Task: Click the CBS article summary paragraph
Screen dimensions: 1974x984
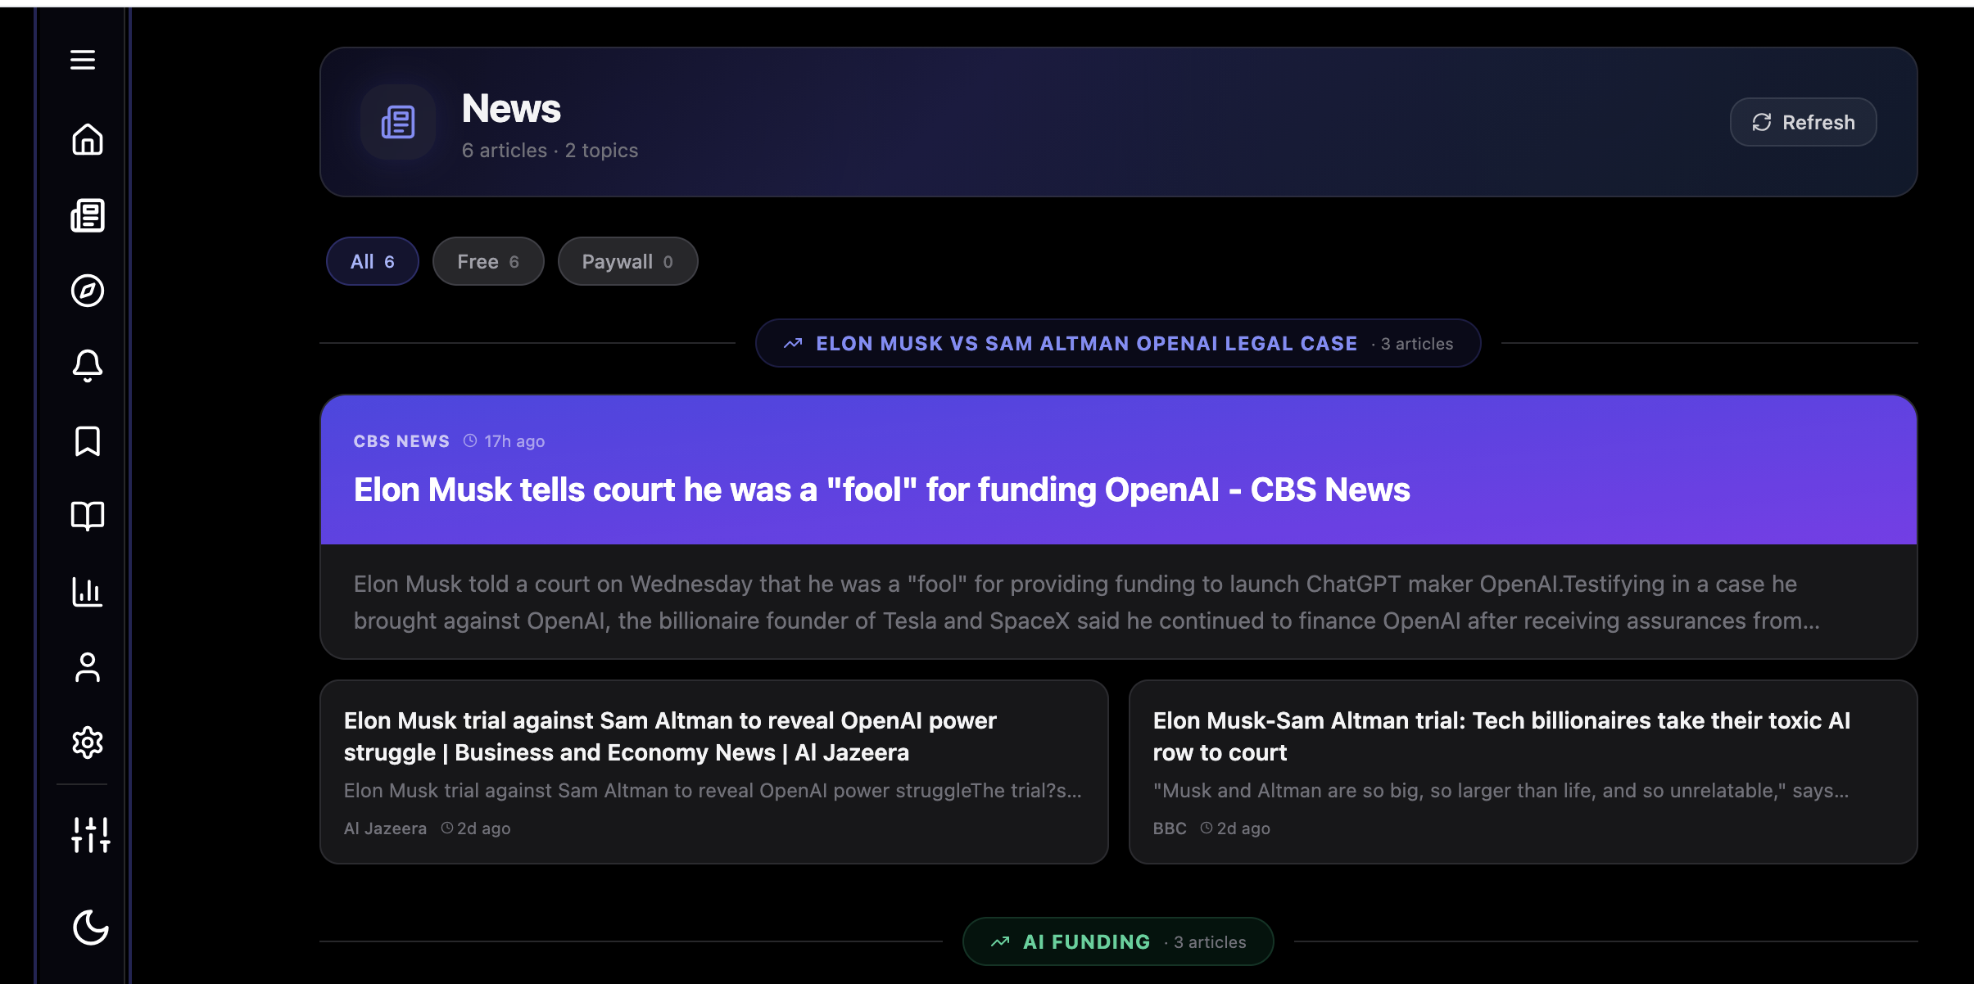Action: 1086,603
